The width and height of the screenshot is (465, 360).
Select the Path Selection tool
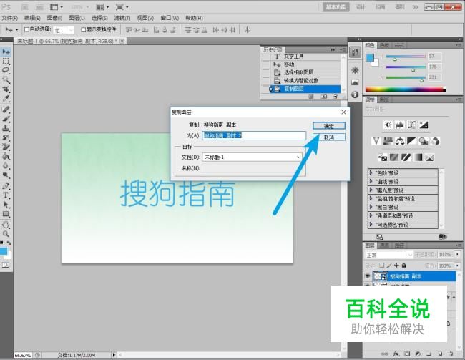click(x=6, y=205)
